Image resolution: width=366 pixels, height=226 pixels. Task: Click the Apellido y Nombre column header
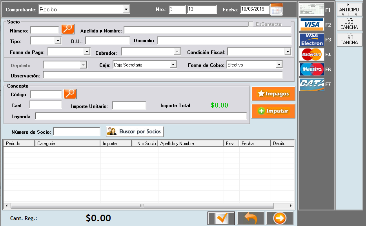click(x=190, y=143)
